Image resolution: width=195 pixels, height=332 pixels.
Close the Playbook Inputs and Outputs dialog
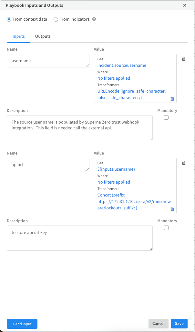184,5
